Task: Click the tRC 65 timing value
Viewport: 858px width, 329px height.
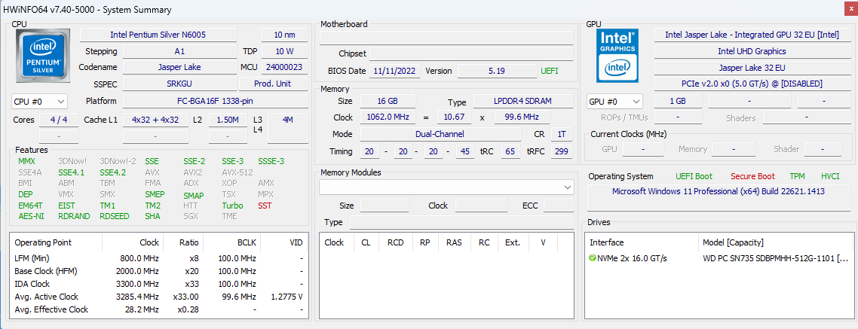Action: [x=510, y=151]
